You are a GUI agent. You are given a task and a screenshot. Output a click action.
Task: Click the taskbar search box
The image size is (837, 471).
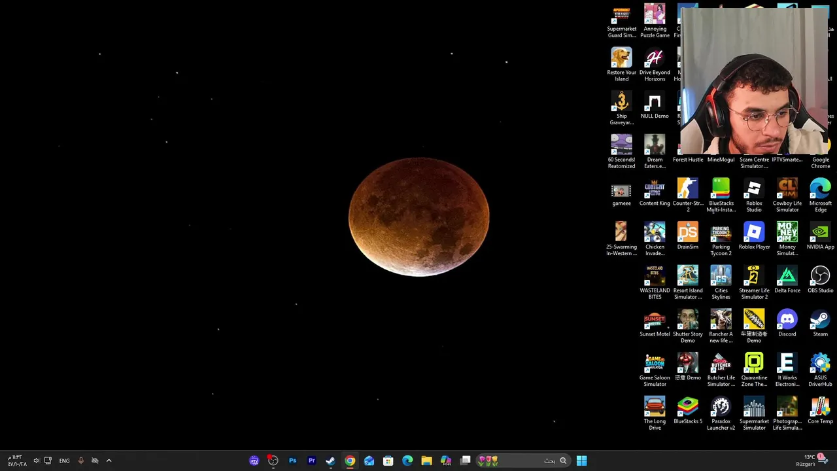pos(523,461)
